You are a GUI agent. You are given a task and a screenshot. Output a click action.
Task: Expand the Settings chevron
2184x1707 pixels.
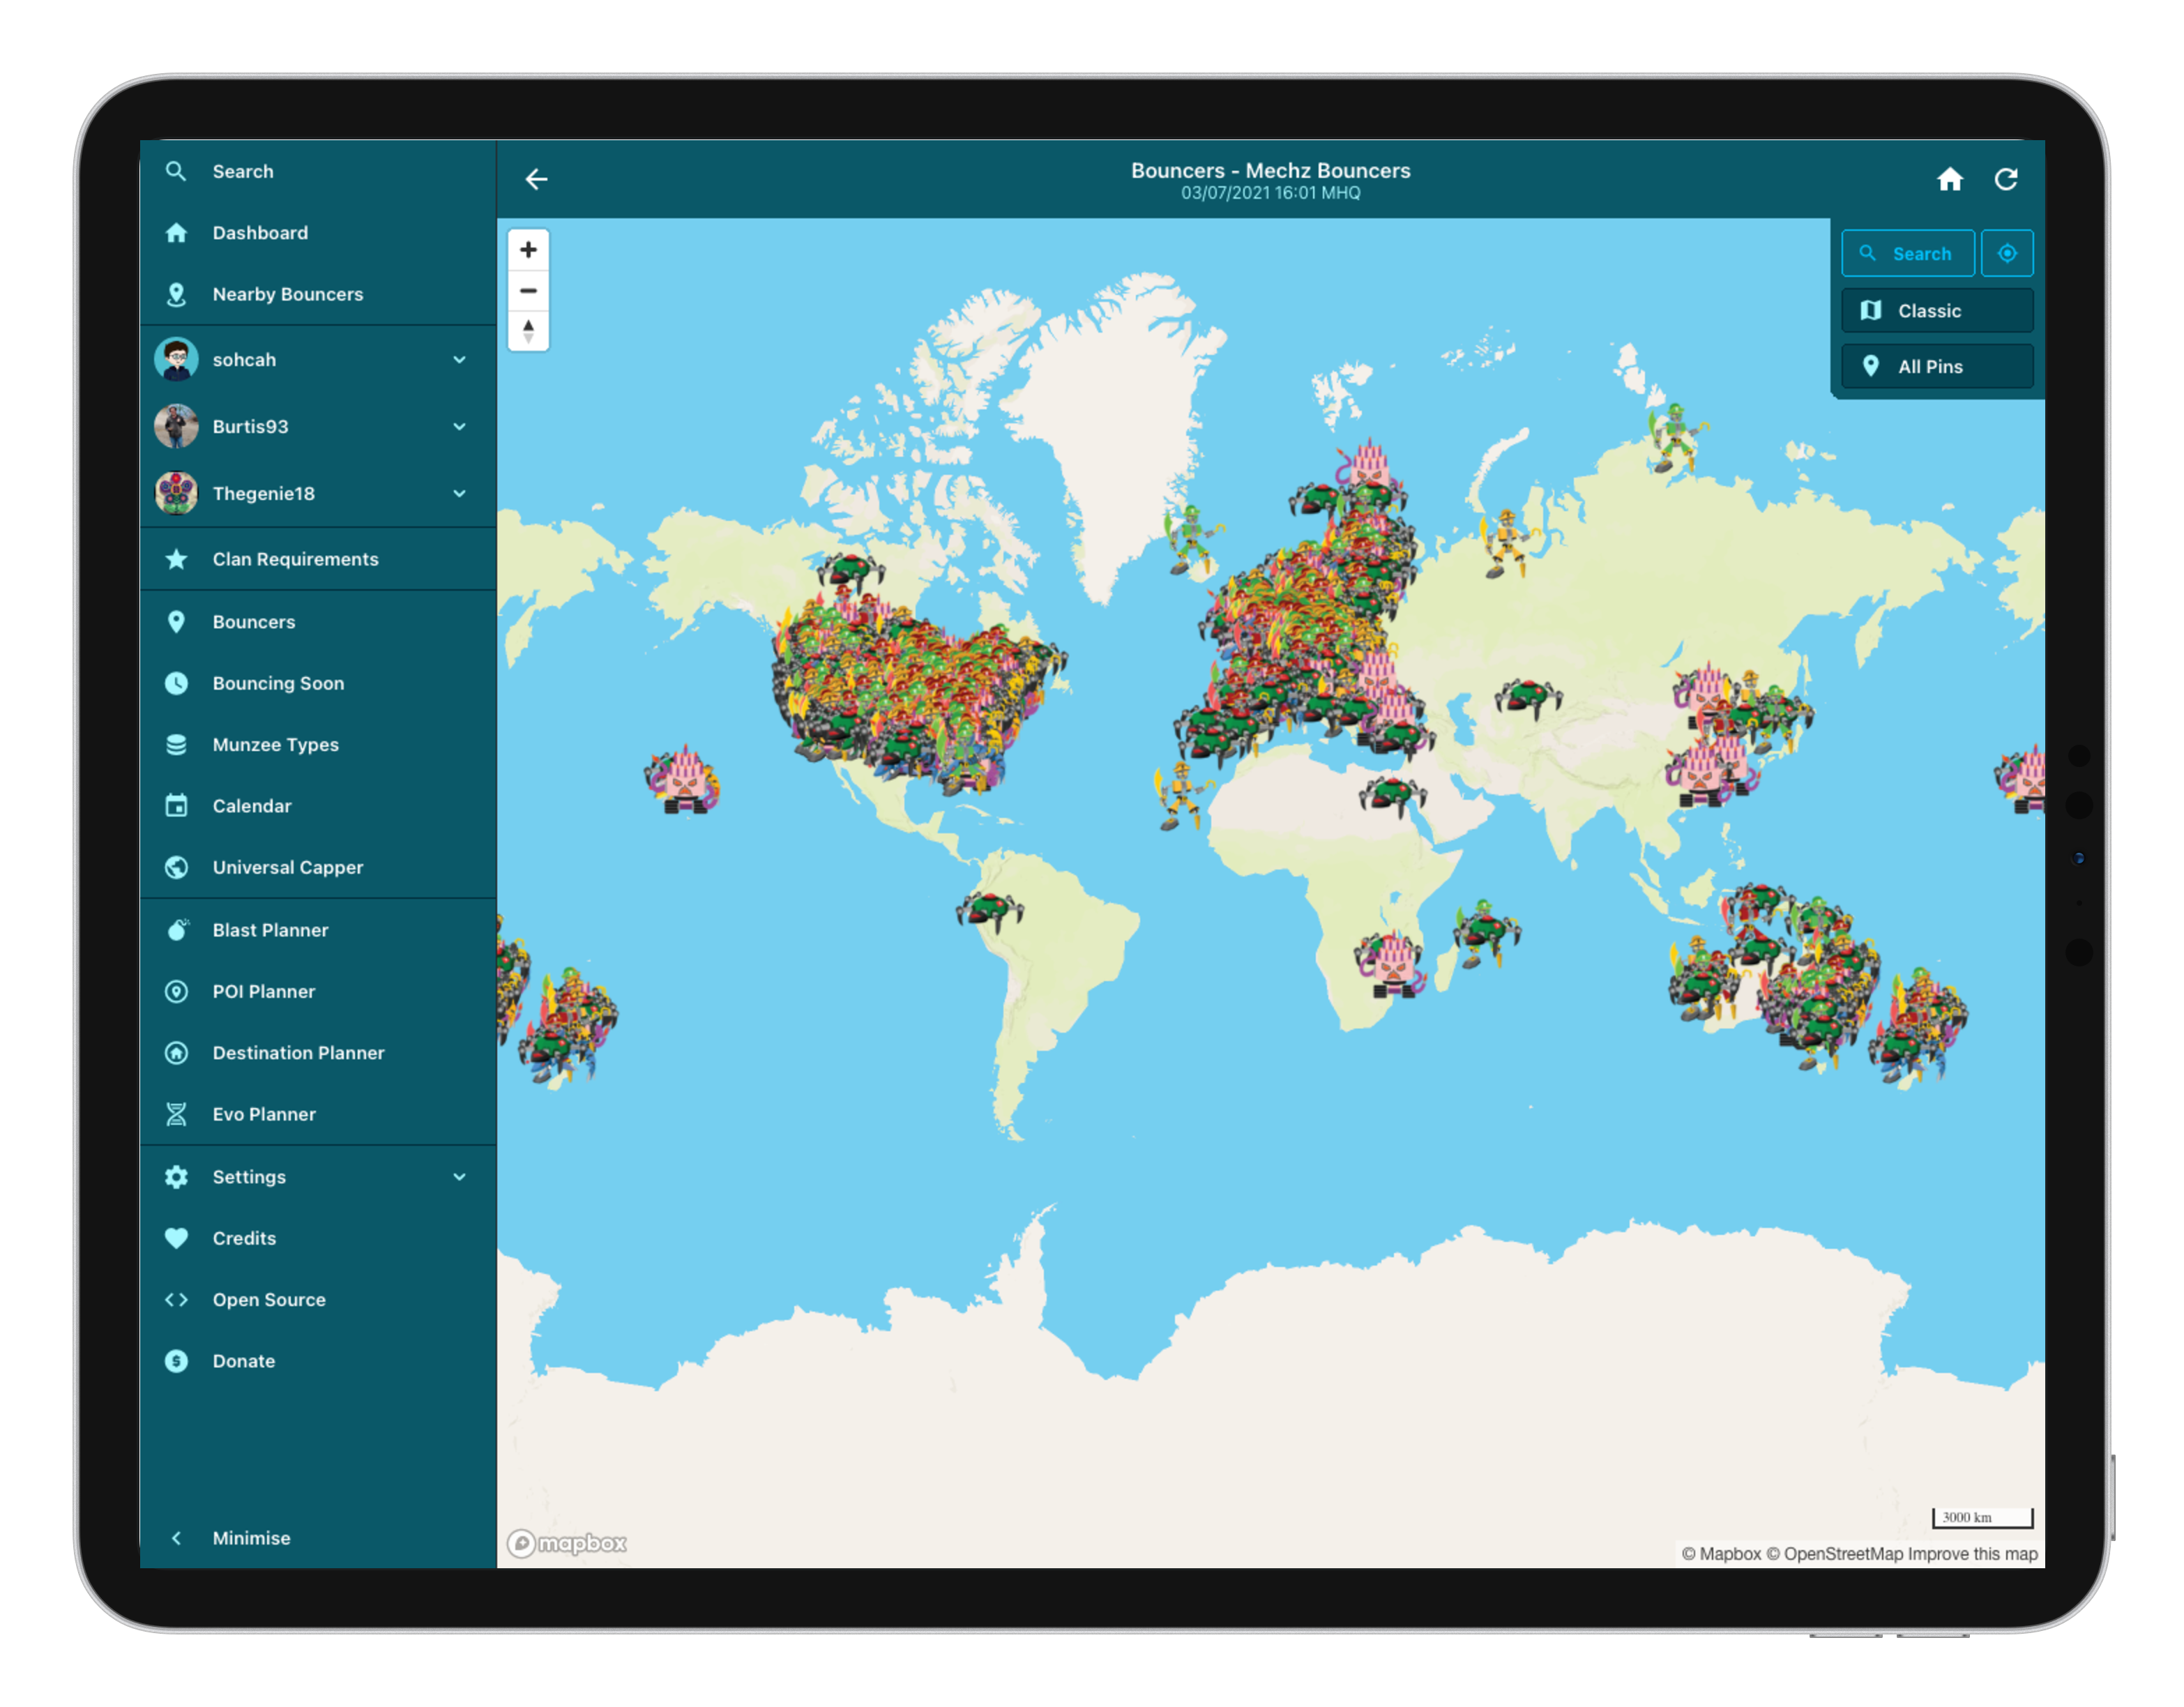pyautogui.click(x=459, y=1177)
